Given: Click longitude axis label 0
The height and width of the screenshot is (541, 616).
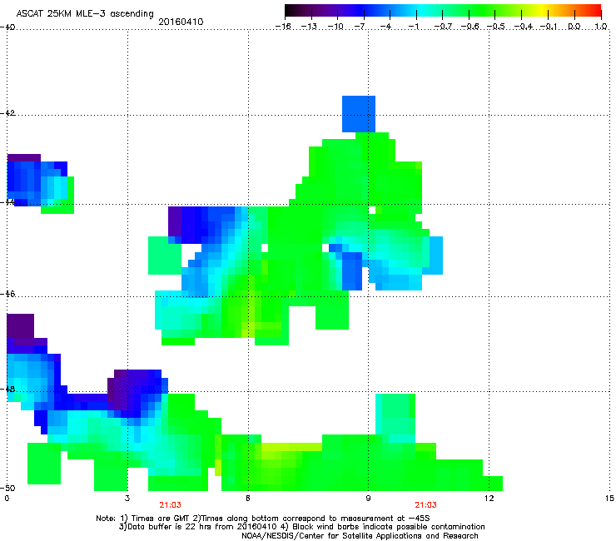Looking at the screenshot, I should (7, 499).
